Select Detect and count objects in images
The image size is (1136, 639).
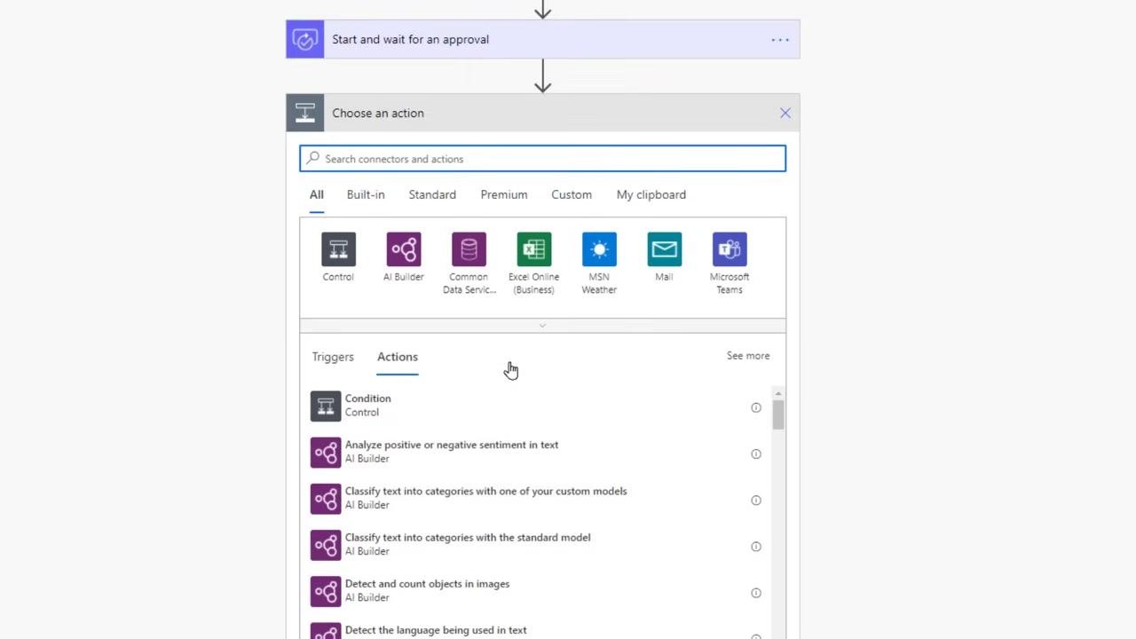coord(427,584)
